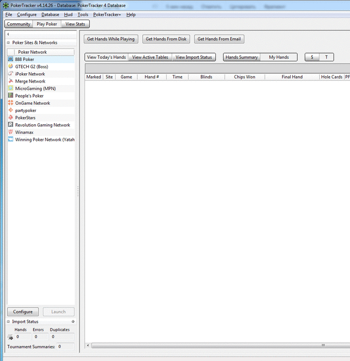Toggle the $ cash games filter

tap(312, 57)
